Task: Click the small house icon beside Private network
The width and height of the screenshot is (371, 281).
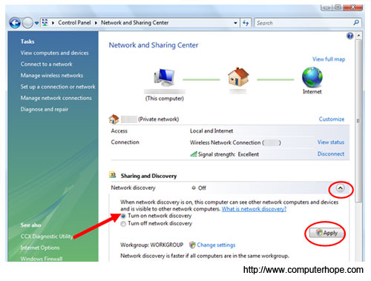Action: (x=114, y=119)
